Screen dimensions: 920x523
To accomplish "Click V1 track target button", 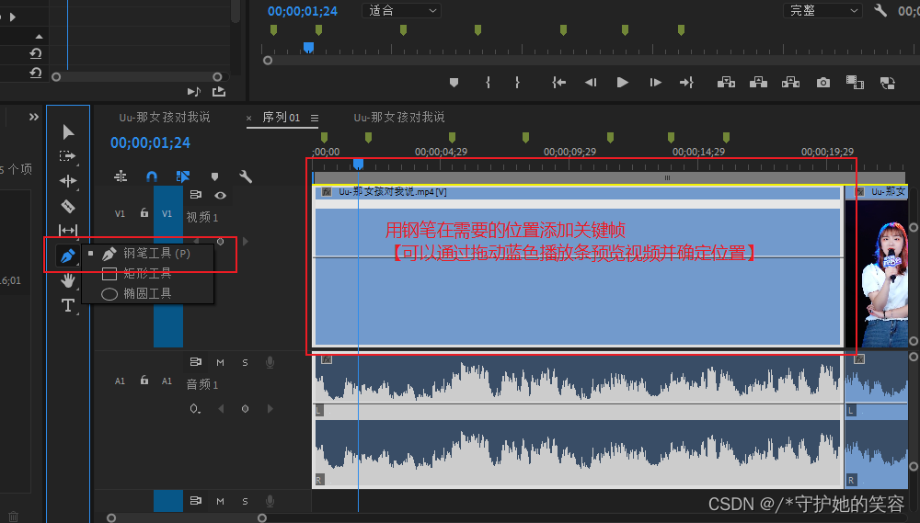I will coord(167,214).
